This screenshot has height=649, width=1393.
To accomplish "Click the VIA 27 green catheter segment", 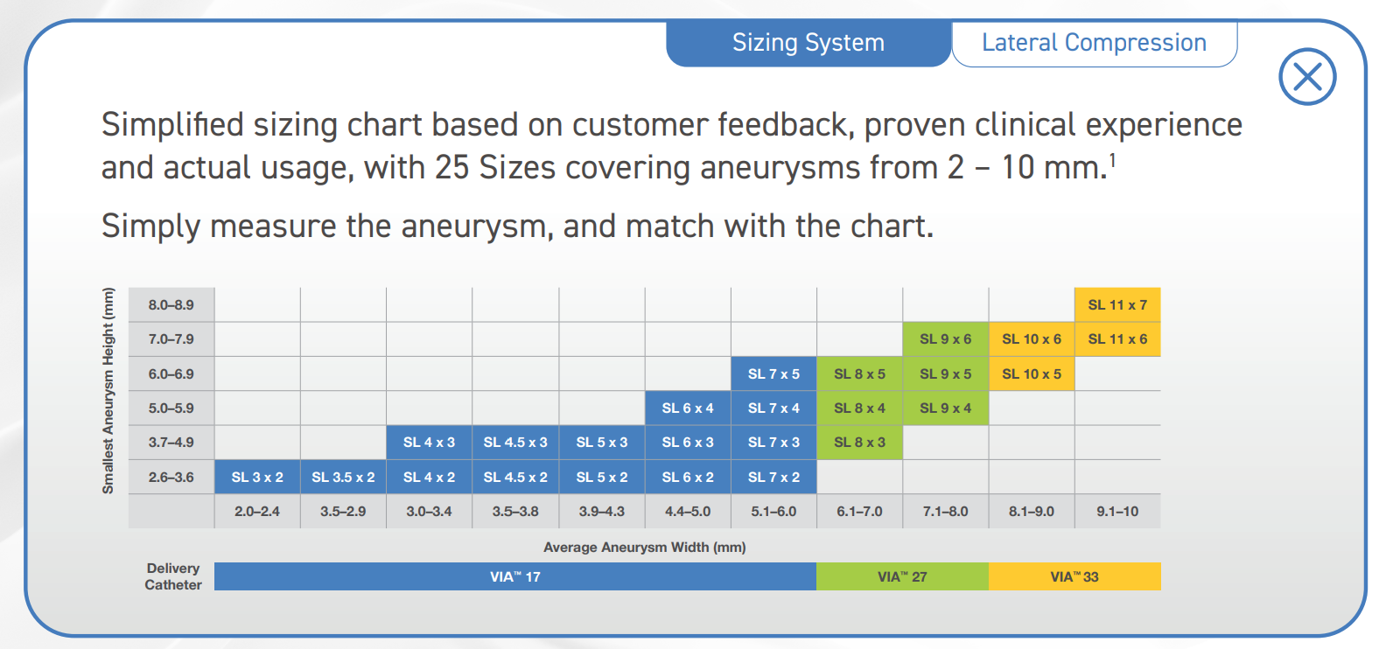I will pos(901,576).
